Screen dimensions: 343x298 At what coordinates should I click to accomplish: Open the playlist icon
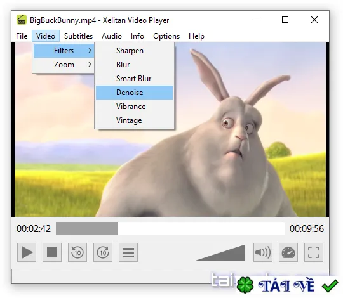[x=128, y=252]
